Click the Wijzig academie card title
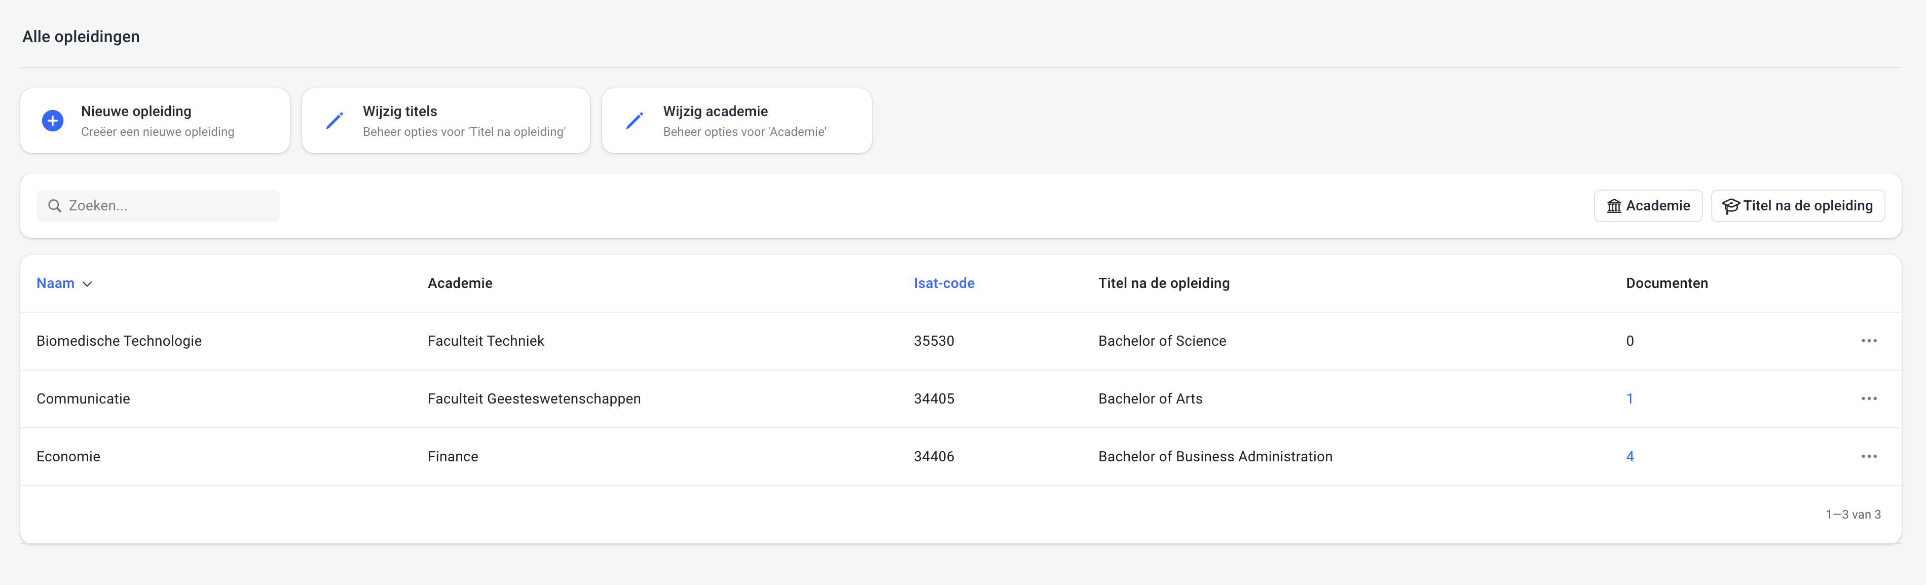The width and height of the screenshot is (1926, 585). pyautogui.click(x=715, y=112)
